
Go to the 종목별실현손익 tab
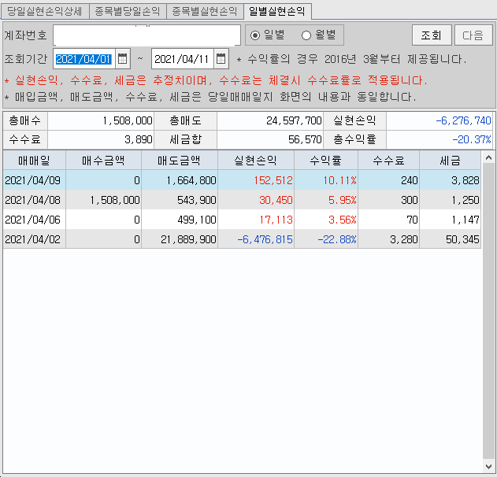coord(204,11)
